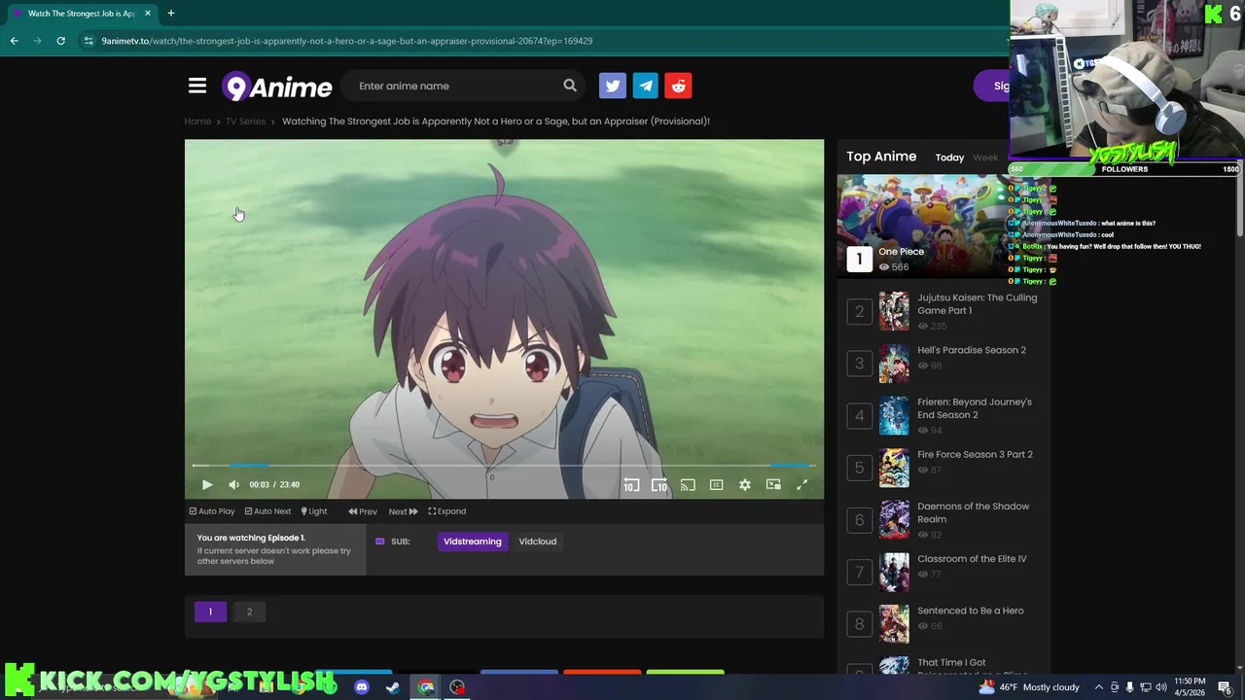1245x700 pixels.
Task: Open Chrome from the taskbar
Action: click(x=426, y=687)
